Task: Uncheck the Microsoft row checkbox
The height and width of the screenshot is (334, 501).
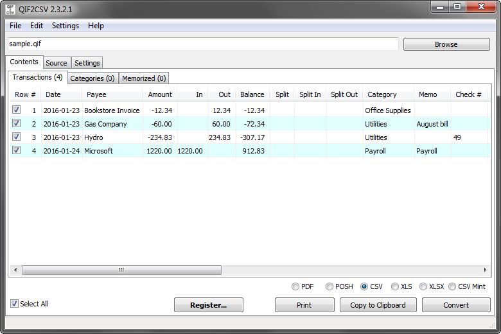Action: 16,150
